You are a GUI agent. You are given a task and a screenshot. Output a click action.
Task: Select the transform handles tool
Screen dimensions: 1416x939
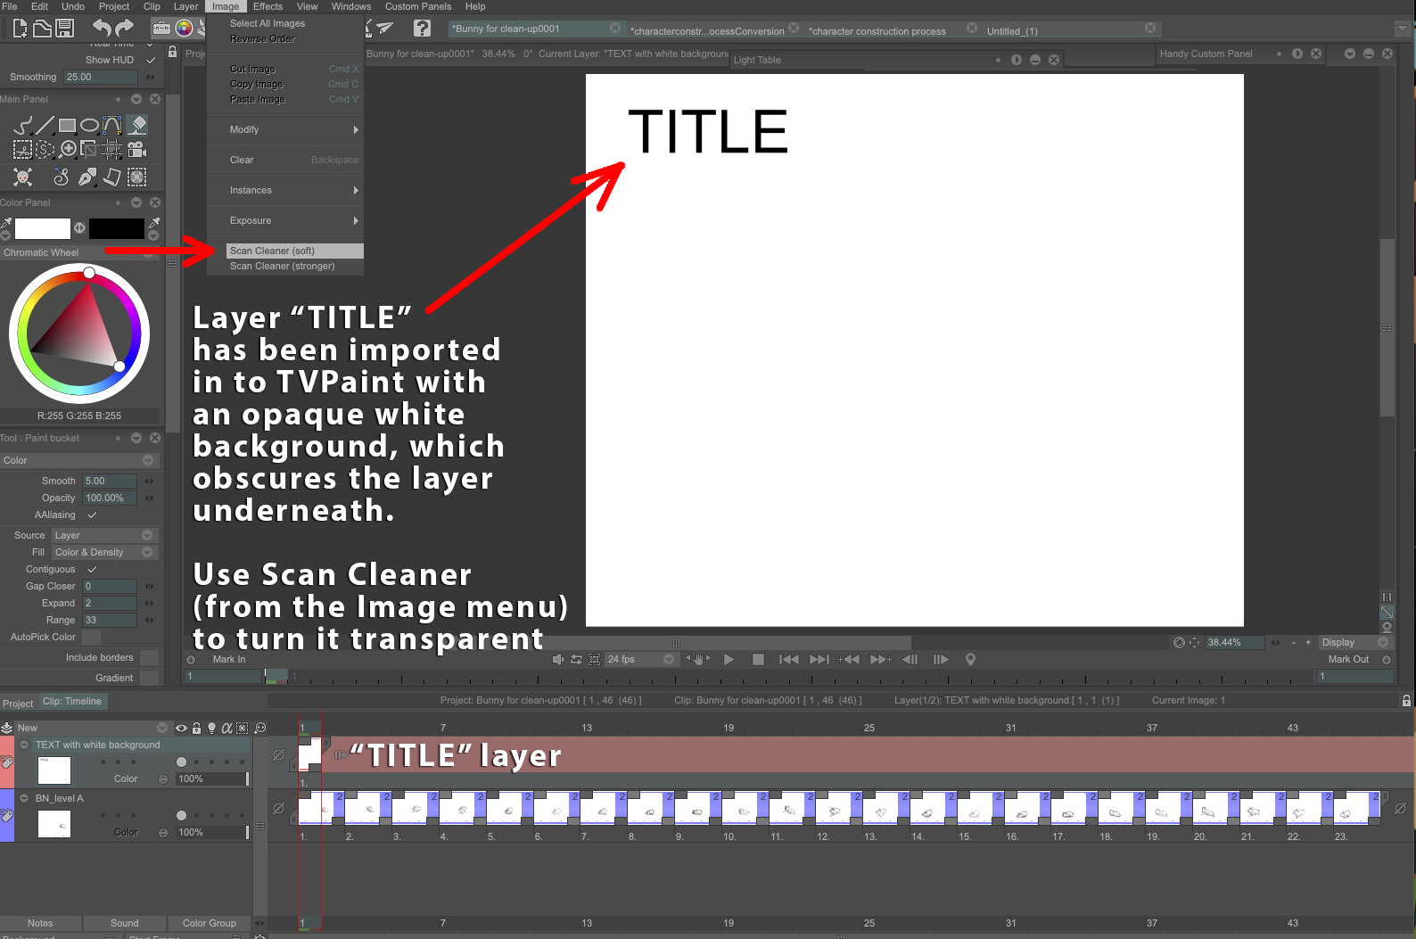point(111,150)
